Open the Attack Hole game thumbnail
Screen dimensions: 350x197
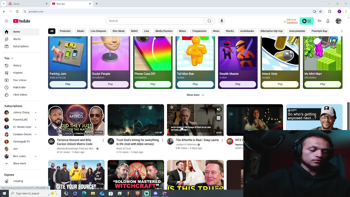(x=280, y=53)
